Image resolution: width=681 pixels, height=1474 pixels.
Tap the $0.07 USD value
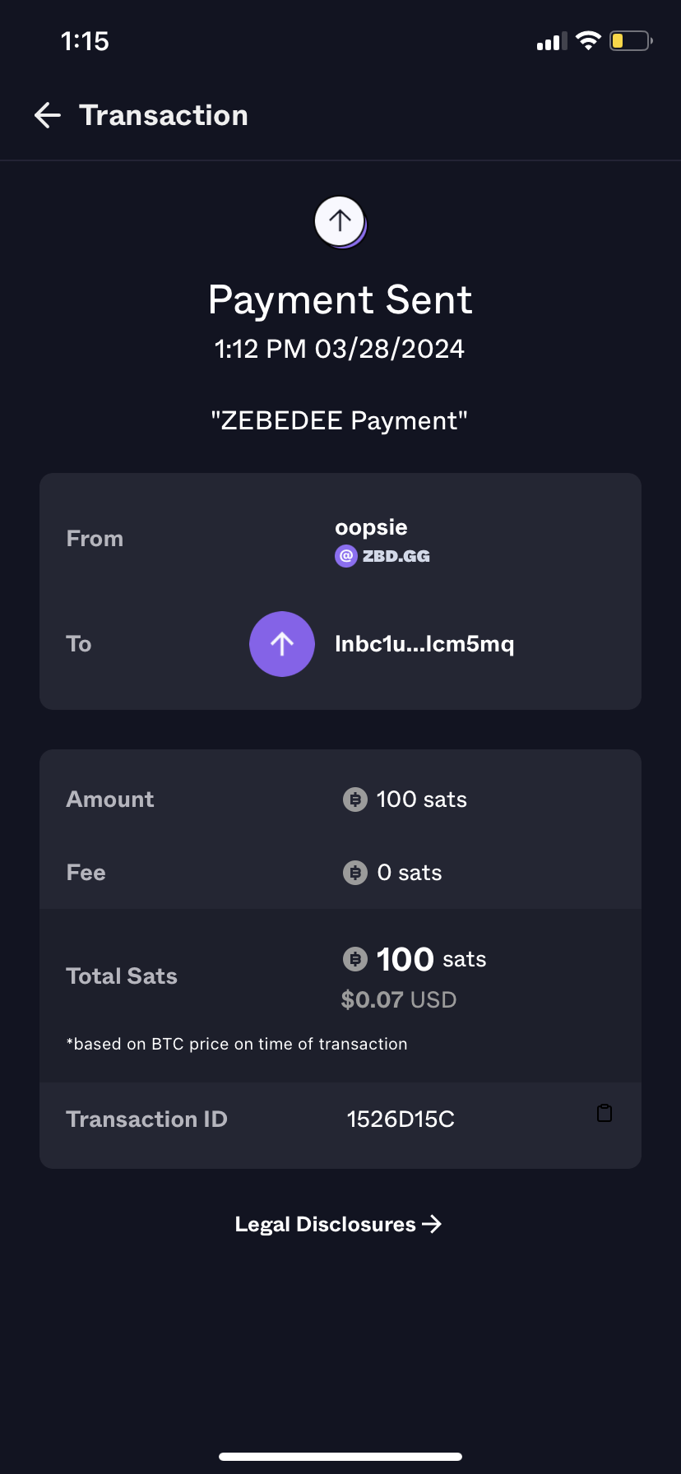pyautogui.click(x=399, y=1000)
